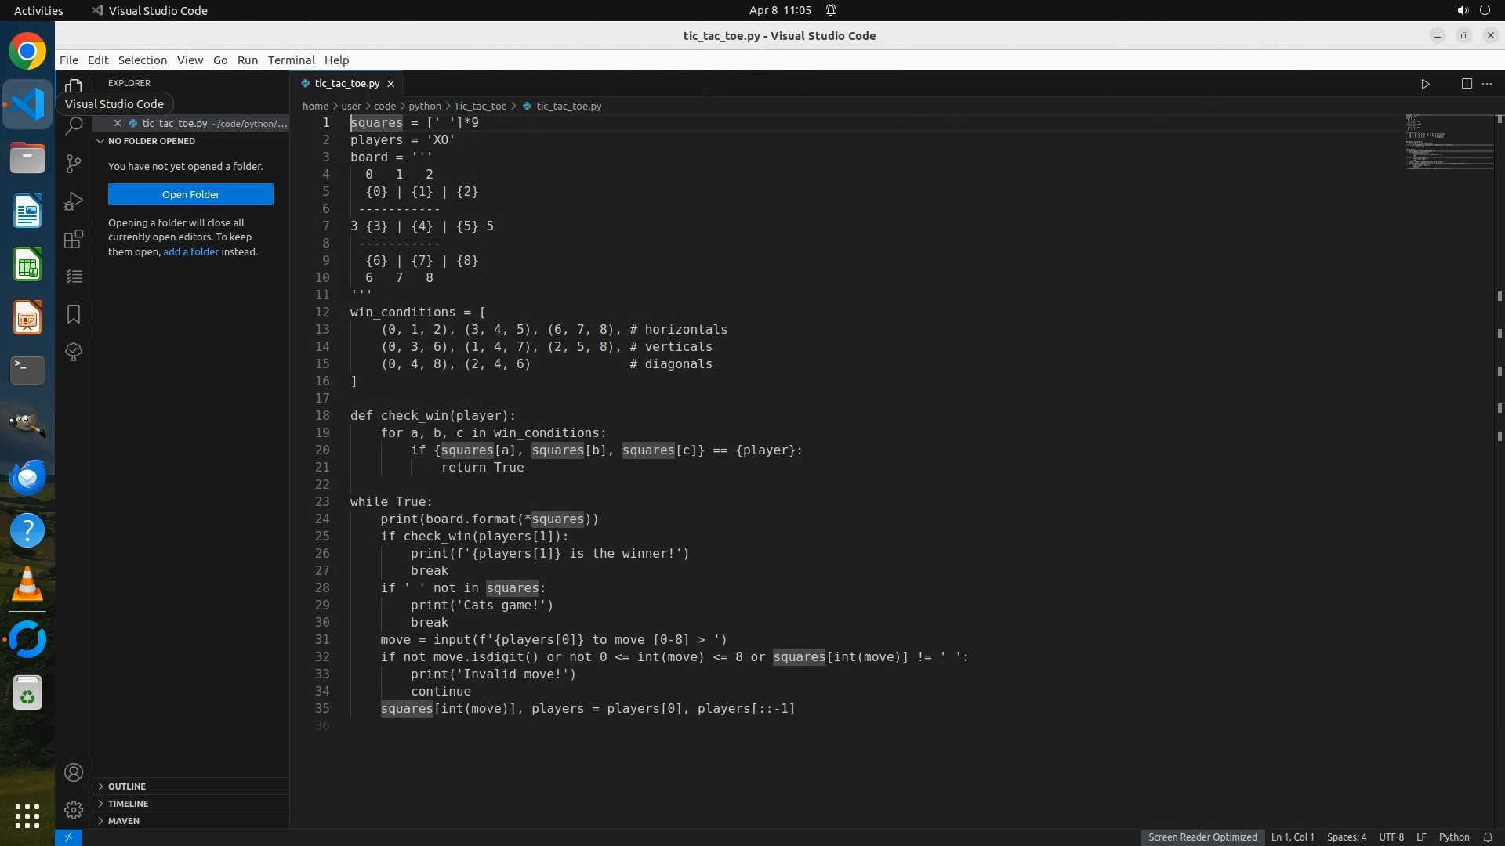This screenshot has width=1505, height=846.
Task: Expand the OUTLINE section
Action: pos(127,786)
